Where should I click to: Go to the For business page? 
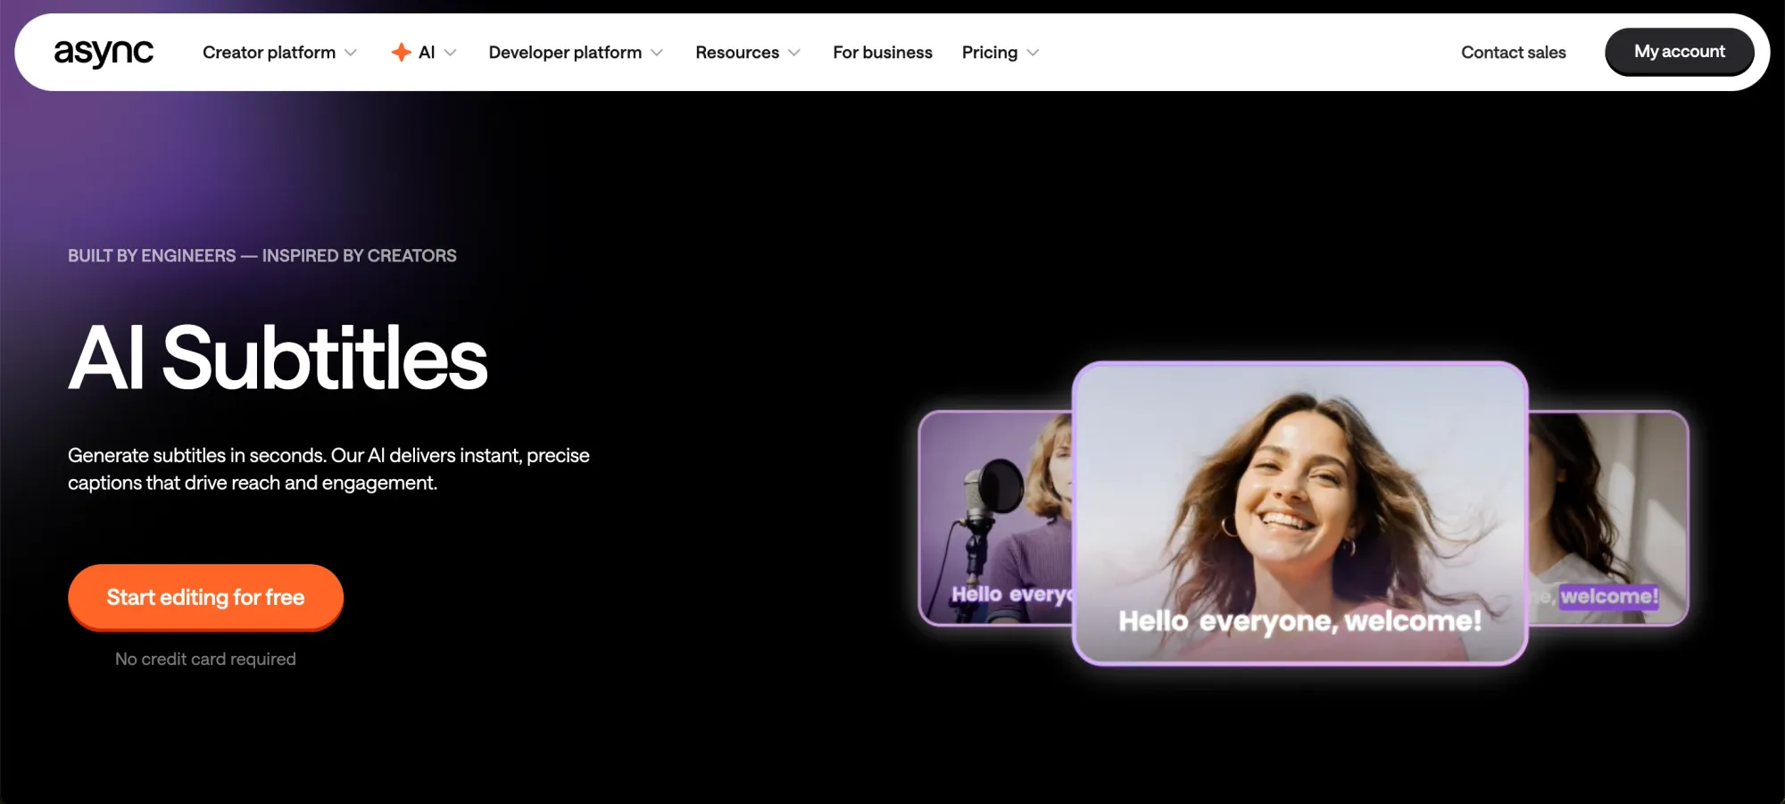click(x=882, y=53)
